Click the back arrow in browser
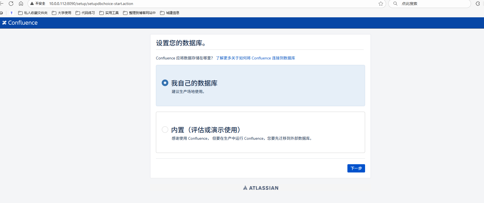Screen dimensions: 484x203 point(1,4)
